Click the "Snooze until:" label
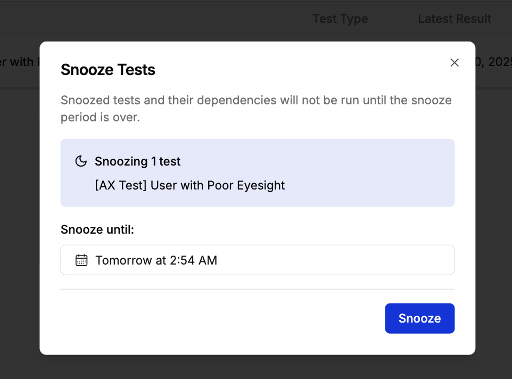This screenshot has width=512, height=379. pyautogui.click(x=97, y=229)
